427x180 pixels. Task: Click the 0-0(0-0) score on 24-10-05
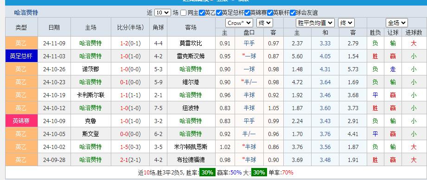130,134
